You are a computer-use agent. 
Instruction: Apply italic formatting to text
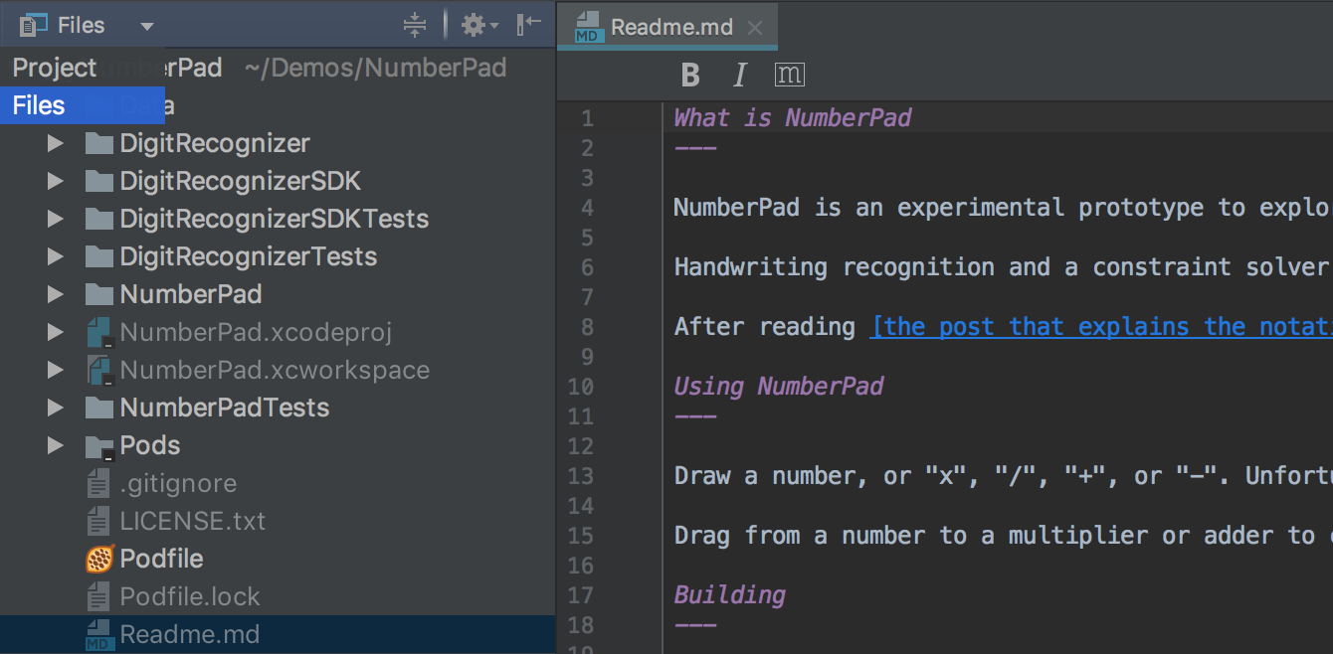(x=739, y=75)
